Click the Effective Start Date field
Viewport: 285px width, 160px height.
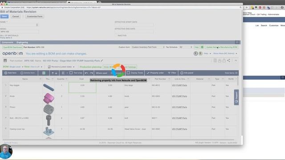[x=134, y=25]
